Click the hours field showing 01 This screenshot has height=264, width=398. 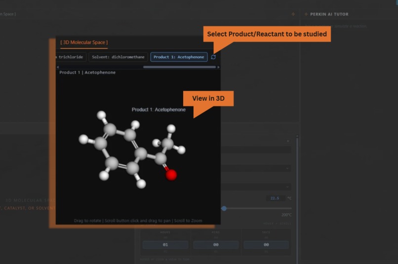[x=165, y=244]
